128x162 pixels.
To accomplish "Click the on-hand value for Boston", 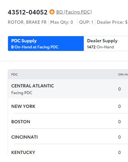I will (119, 122).
